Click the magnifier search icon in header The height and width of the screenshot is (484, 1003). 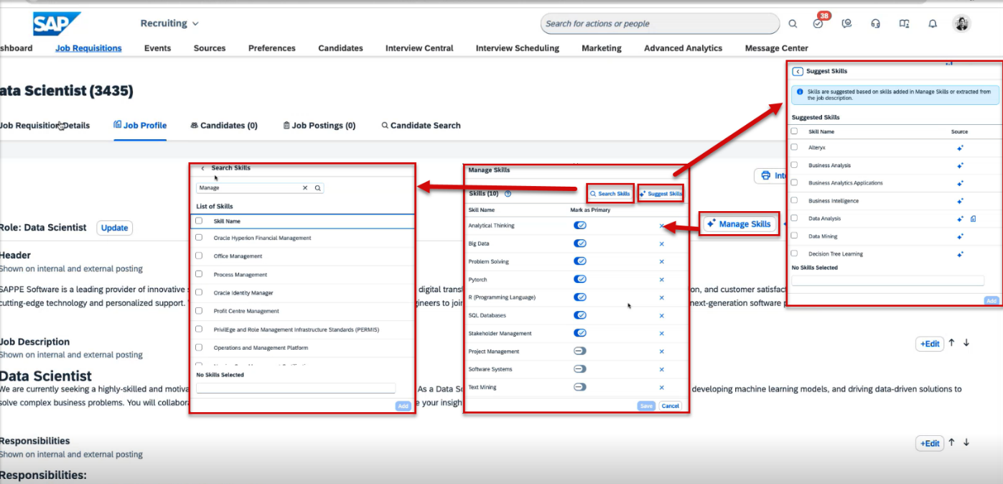click(x=793, y=24)
